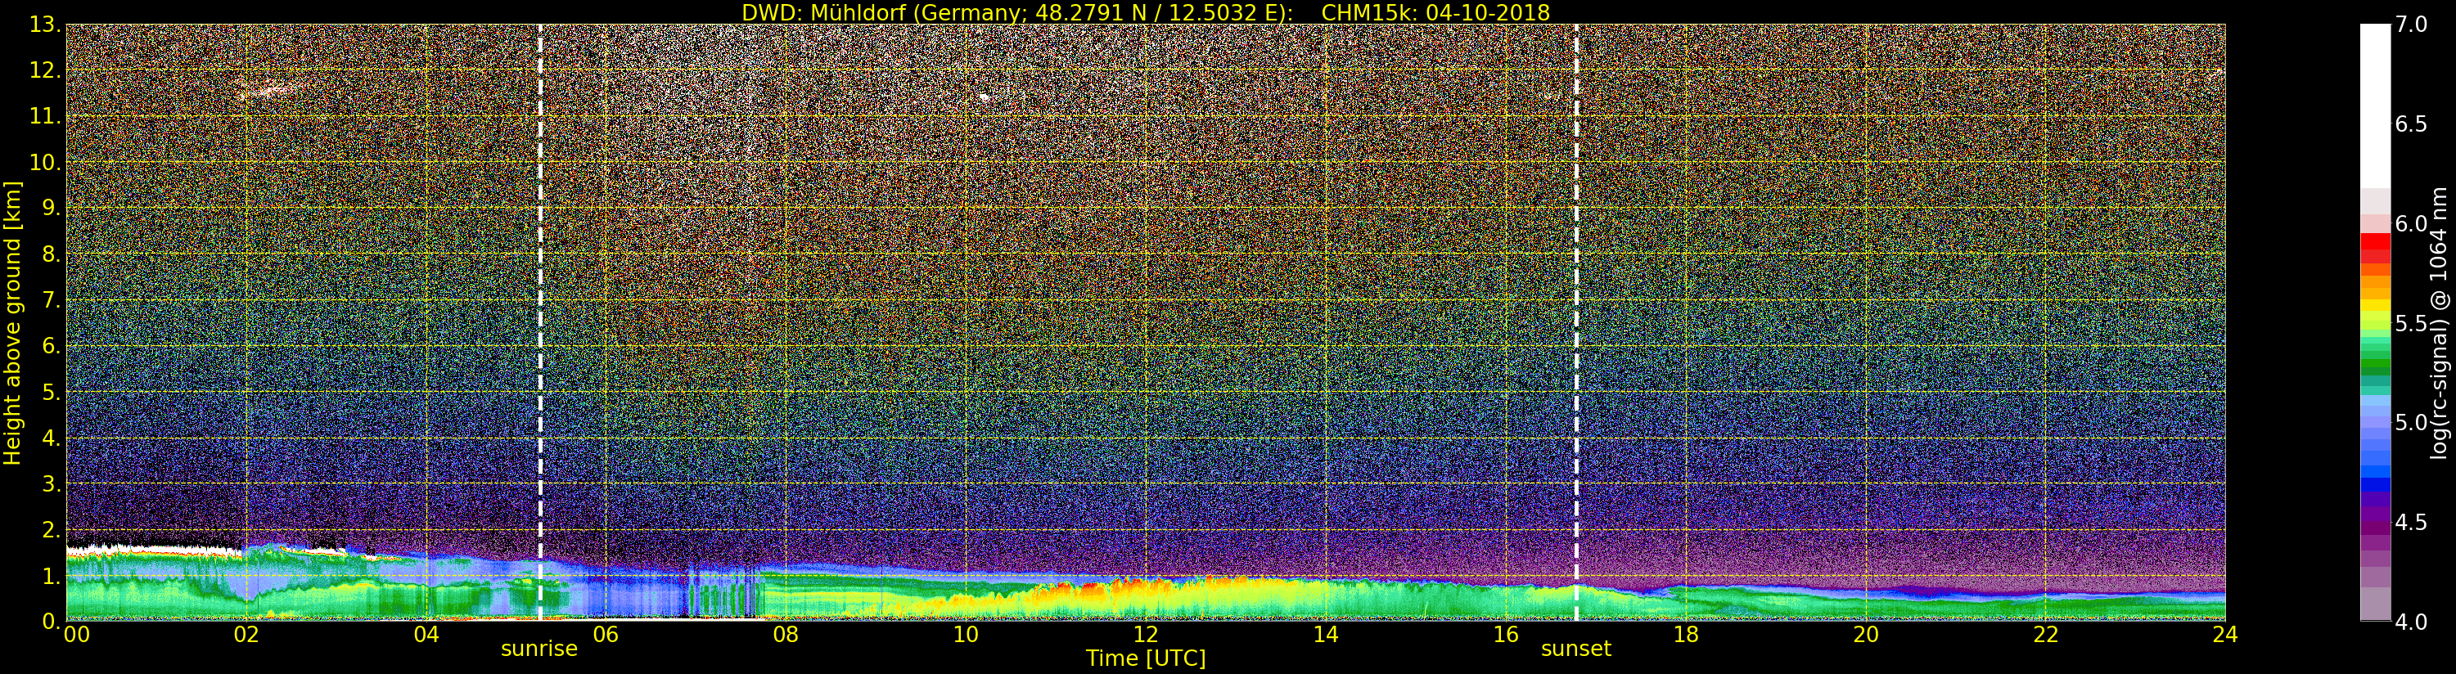Screen dimensions: 2456x674
Task: Click the colorbar tick label '5.5'
Action: pos(2412,324)
